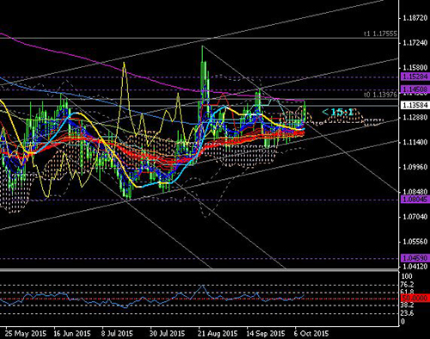Click the 38.2 indicator scale level
The image size is (430, 339).
tap(408, 305)
